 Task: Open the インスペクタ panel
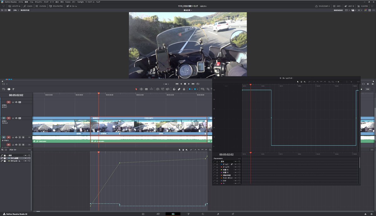click(363, 6)
